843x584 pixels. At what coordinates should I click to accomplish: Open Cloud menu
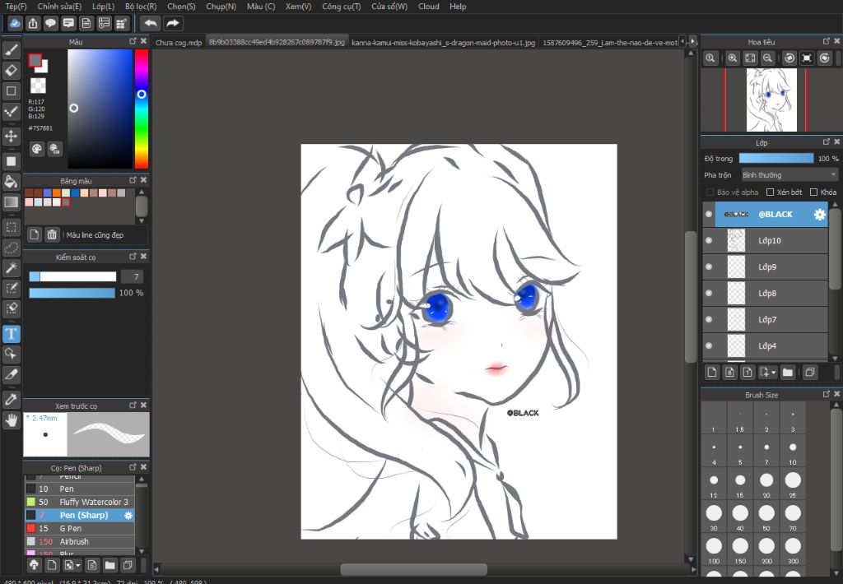click(428, 7)
